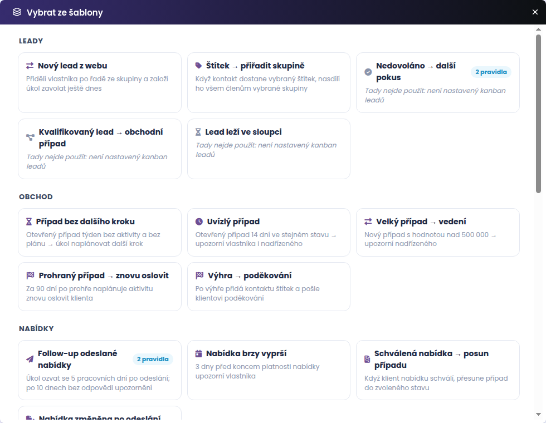Choose the Výhra → poděkování template
The width and height of the screenshot is (546, 423).
(x=269, y=287)
